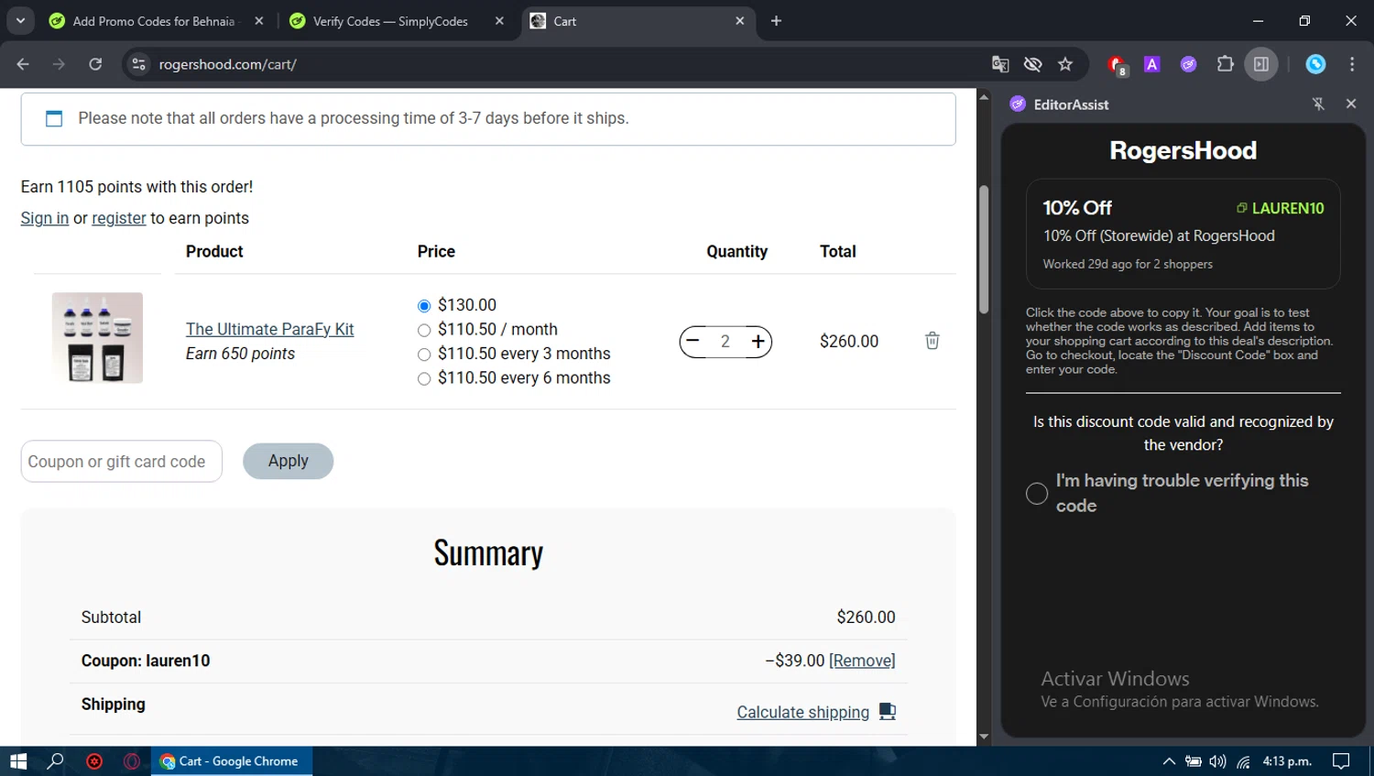The height and width of the screenshot is (776, 1374).
Task: Click the page vertical scrollbar thumb
Action: (x=984, y=249)
